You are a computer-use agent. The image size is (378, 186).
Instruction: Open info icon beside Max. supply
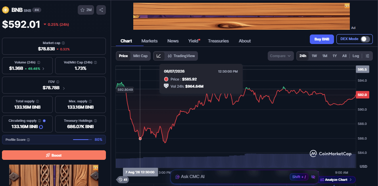pyautogui.click(x=91, y=102)
